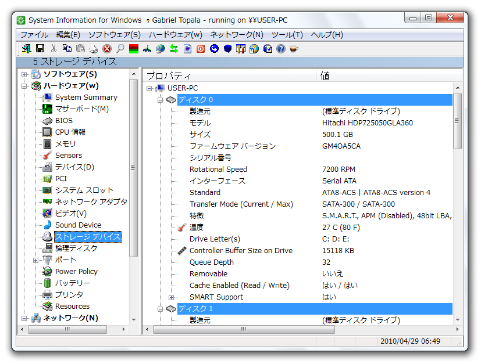Click the blue document page icon
The height and width of the screenshot is (364, 481).
[x=187, y=49]
